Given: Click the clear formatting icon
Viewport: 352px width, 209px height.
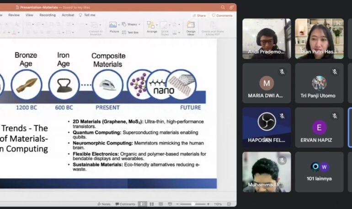Looking at the screenshot, I should (x=16, y=24).
